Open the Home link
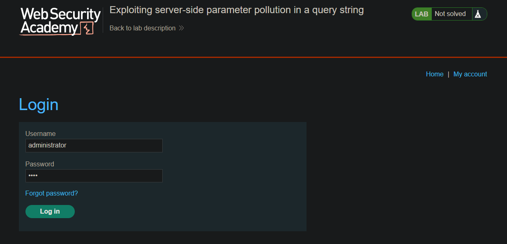The image size is (507, 244). click(435, 74)
